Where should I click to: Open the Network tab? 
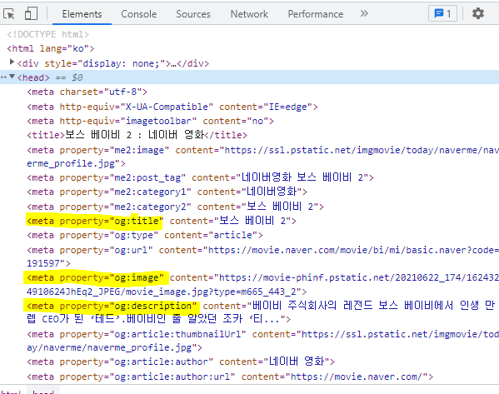(x=249, y=14)
